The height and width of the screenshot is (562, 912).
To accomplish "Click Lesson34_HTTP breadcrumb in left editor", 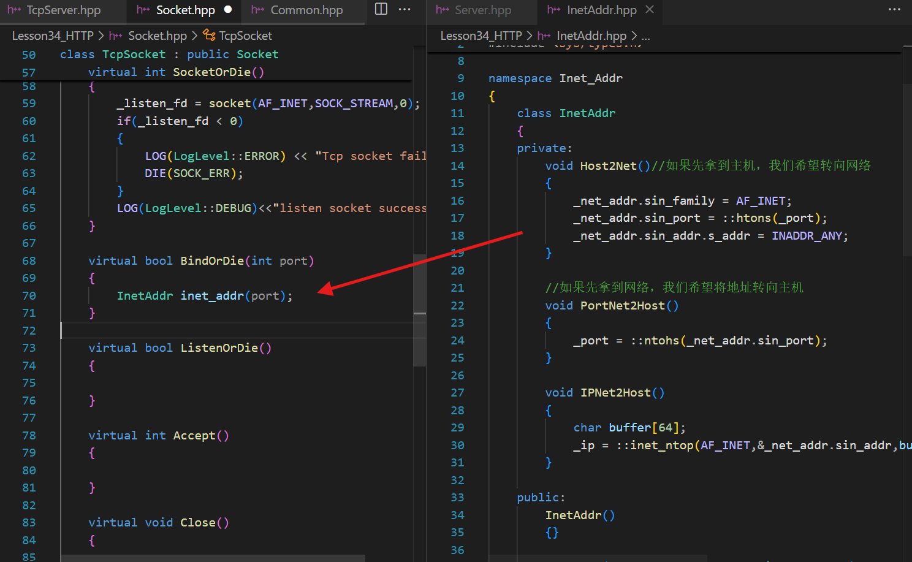I will tap(53, 36).
